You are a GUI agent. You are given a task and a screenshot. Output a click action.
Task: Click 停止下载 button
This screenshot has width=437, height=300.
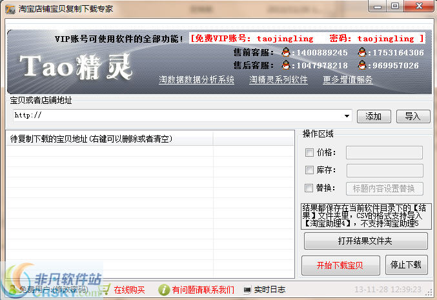[407, 265]
